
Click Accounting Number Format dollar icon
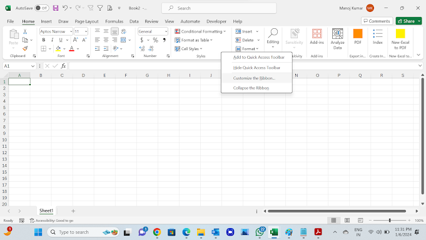click(142, 40)
